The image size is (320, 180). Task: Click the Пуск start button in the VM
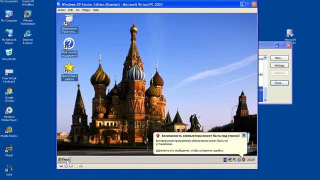[x=64, y=159]
